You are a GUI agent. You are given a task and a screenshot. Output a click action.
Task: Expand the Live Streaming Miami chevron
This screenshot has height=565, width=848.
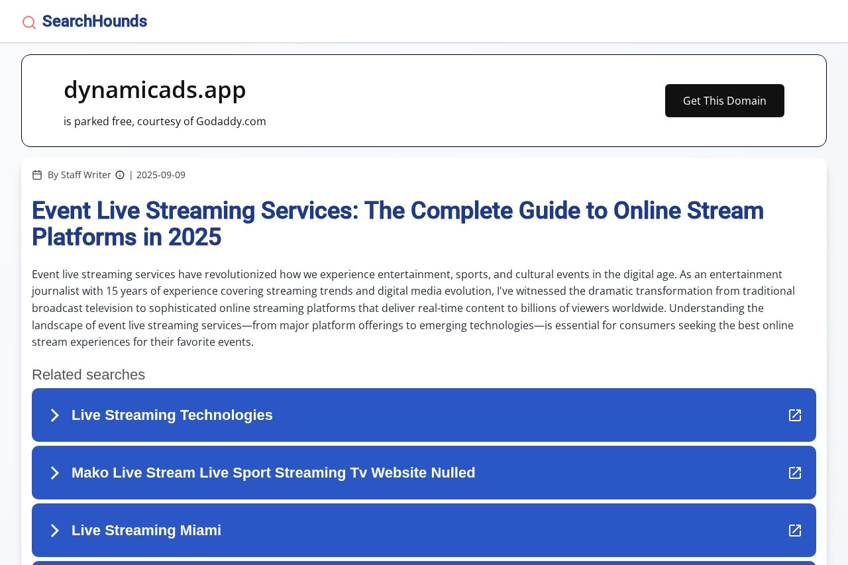click(x=55, y=531)
